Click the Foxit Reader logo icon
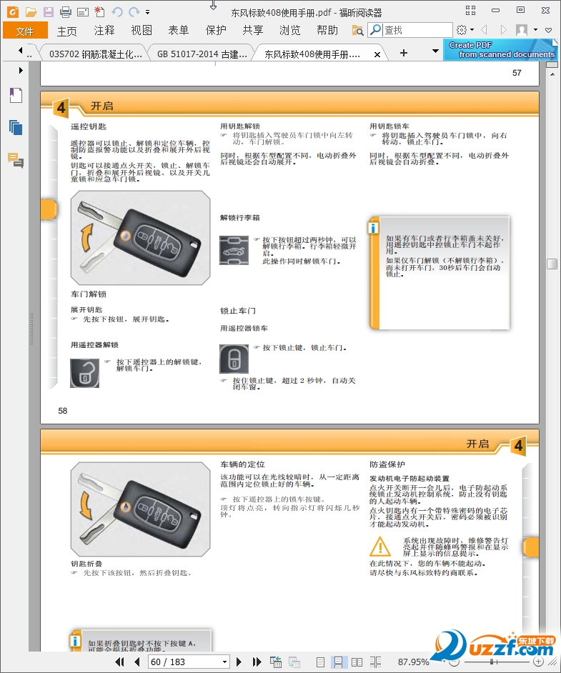The width and height of the screenshot is (561, 673). pyautogui.click(x=13, y=12)
